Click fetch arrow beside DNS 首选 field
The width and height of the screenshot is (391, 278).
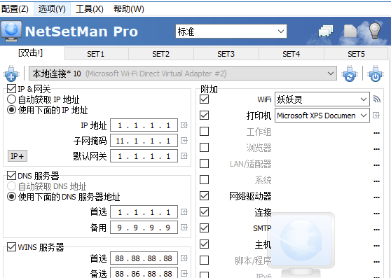(x=184, y=212)
